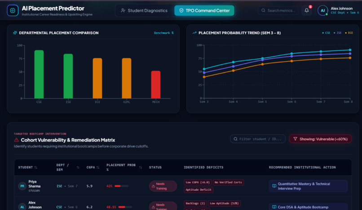
Task: Click the sparkle icon beside Departmental Placement Comparison
Action: click(x=15, y=33)
